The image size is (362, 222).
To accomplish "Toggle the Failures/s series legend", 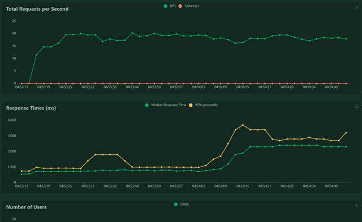I will tap(189, 6).
